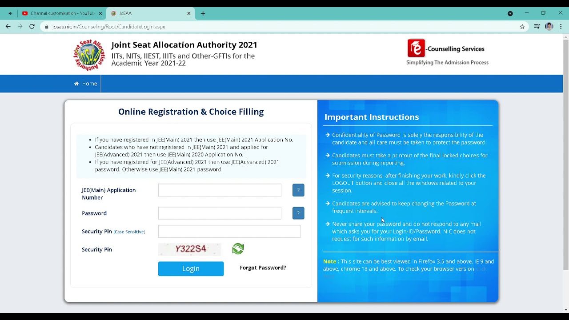Viewport: 569px width, 320px height.
Task: Open a new browser tab
Action: point(203,13)
